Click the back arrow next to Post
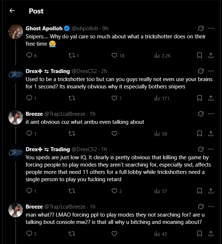This screenshot has height=244, width=222. click(x=12, y=11)
